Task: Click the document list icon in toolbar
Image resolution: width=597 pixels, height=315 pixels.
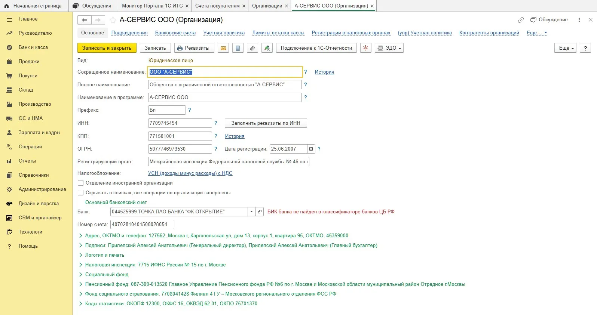Action: tap(238, 48)
